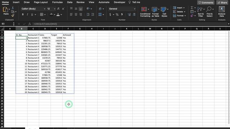Image resolution: width=230 pixels, height=129 pixels.
Task: Apply the Fill Color bucket
Action: click(51, 14)
